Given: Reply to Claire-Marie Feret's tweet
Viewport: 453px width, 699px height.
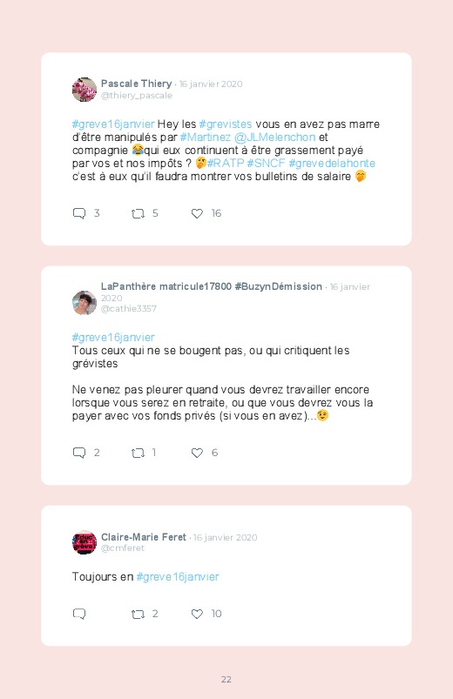Looking at the screenshot, I should pos(79,614).
